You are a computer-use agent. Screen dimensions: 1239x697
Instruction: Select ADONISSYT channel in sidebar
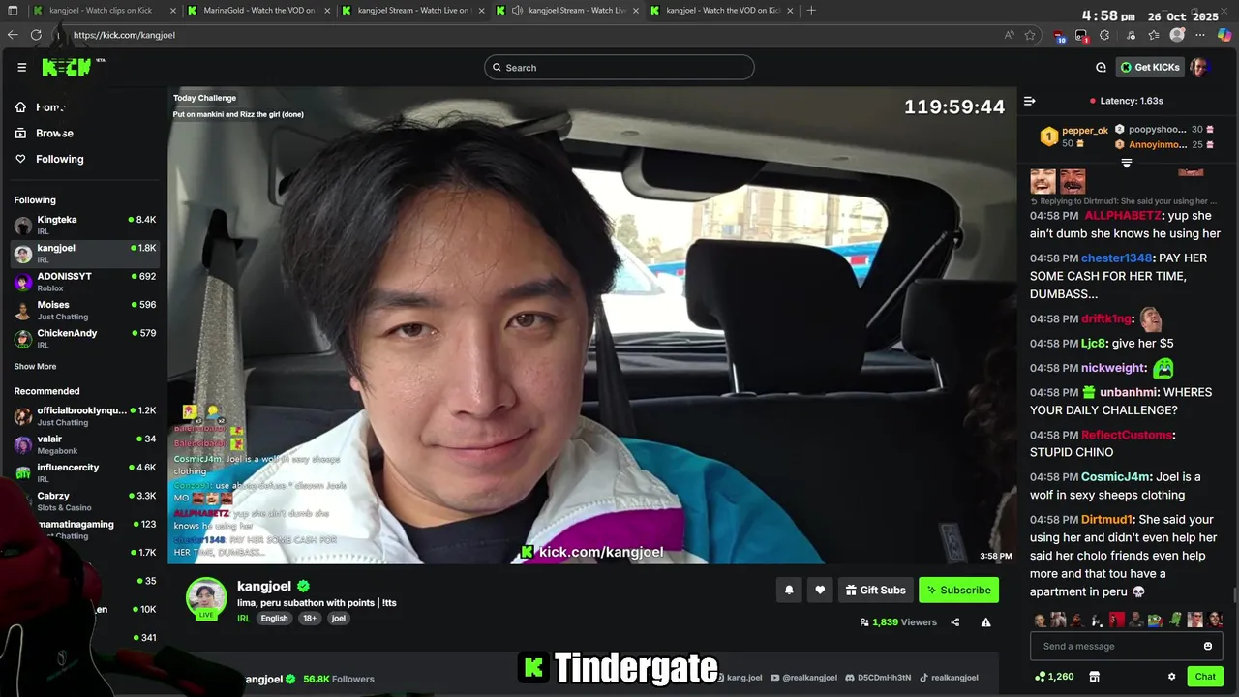click(85, 282)
